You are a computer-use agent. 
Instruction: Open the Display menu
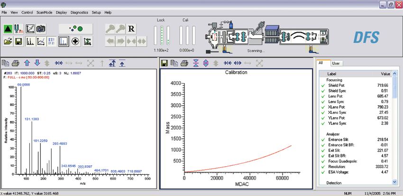62,12
